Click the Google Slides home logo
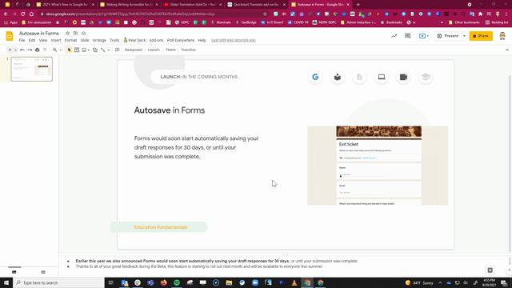This screenshot has height=288, width=512. (10, 36)
